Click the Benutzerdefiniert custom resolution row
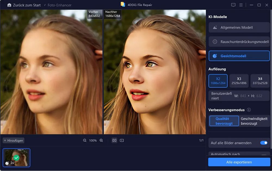 pos(239,96)
